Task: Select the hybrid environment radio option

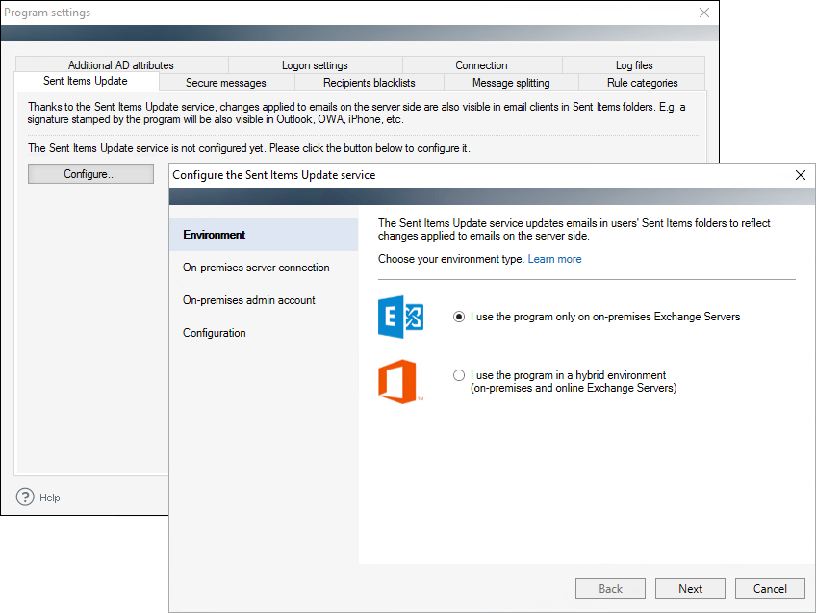Action: (x=458, y=375)
